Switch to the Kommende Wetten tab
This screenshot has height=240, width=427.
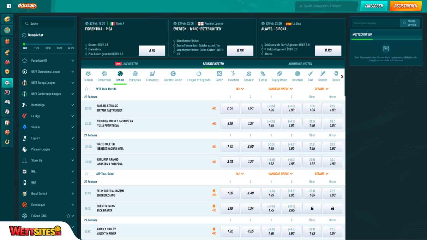[x=300, y=64]
